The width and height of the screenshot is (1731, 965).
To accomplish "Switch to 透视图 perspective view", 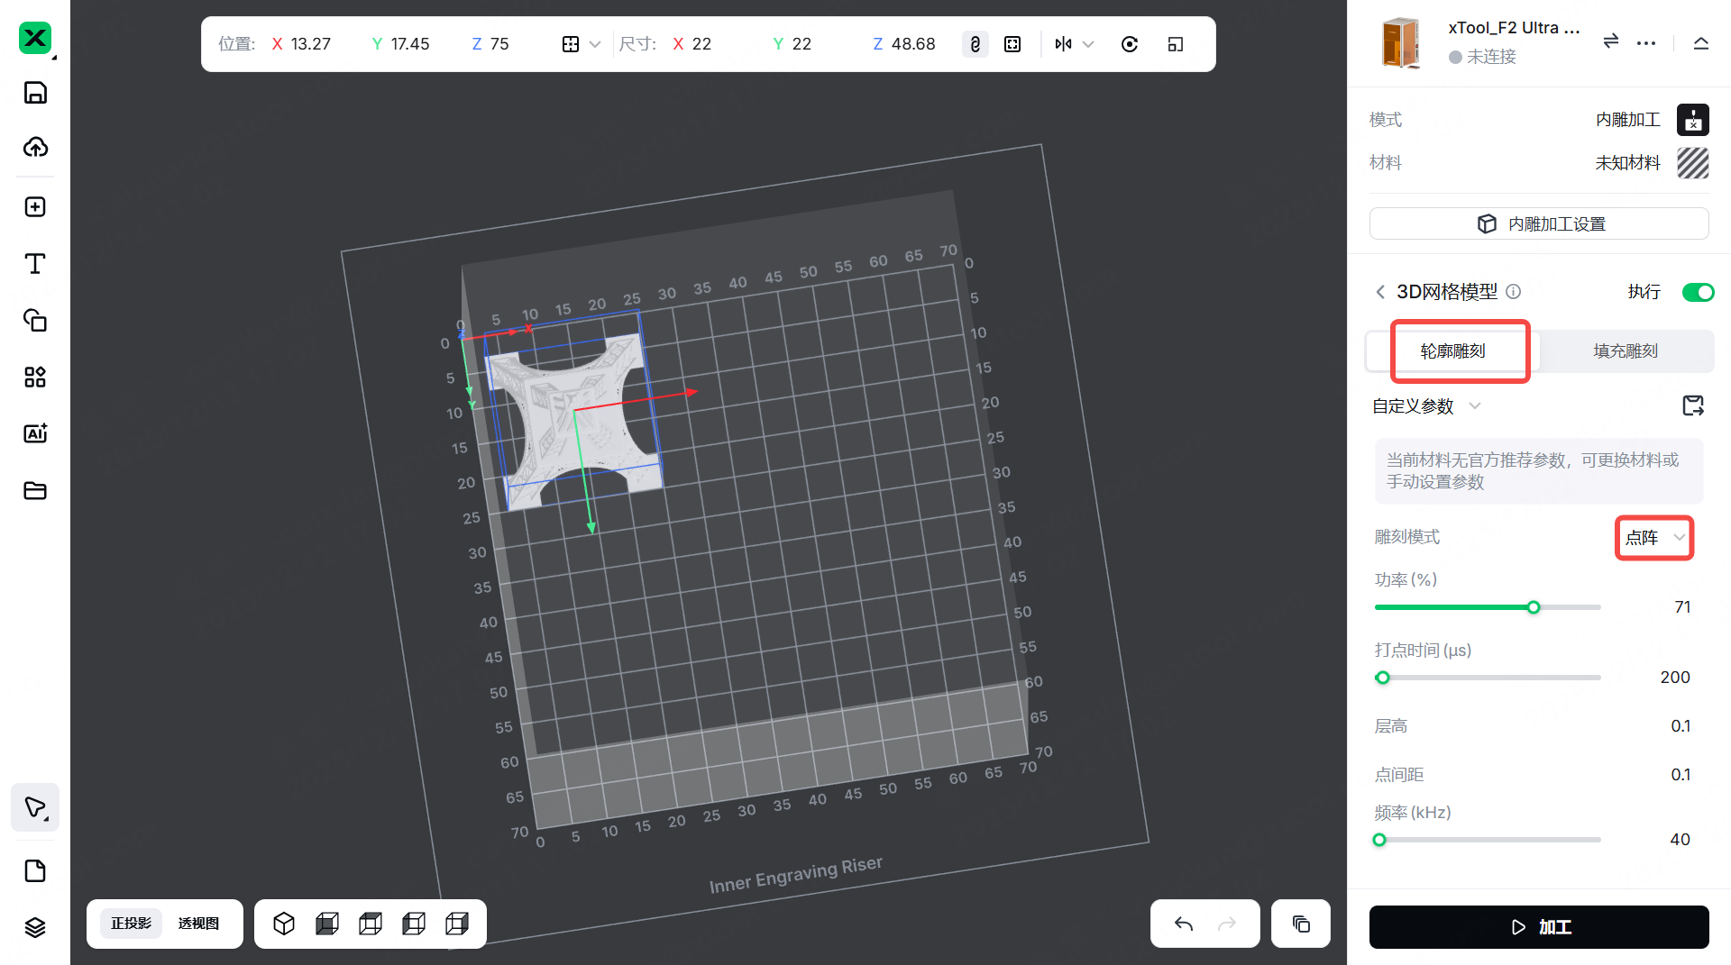I will point(198,924).
